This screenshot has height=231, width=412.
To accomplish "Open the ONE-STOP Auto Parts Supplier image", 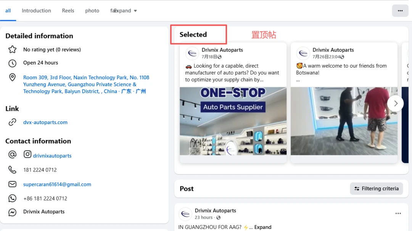I will pos(233,121).
